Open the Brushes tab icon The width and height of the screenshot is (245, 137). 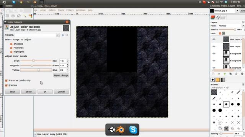pos(213,80)
